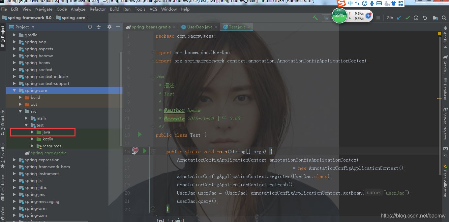The height and width of the screenshot is (222, 449).
Task: Click the Build project hammer icon
Action: pyautogui.click(x=315, y=18)
